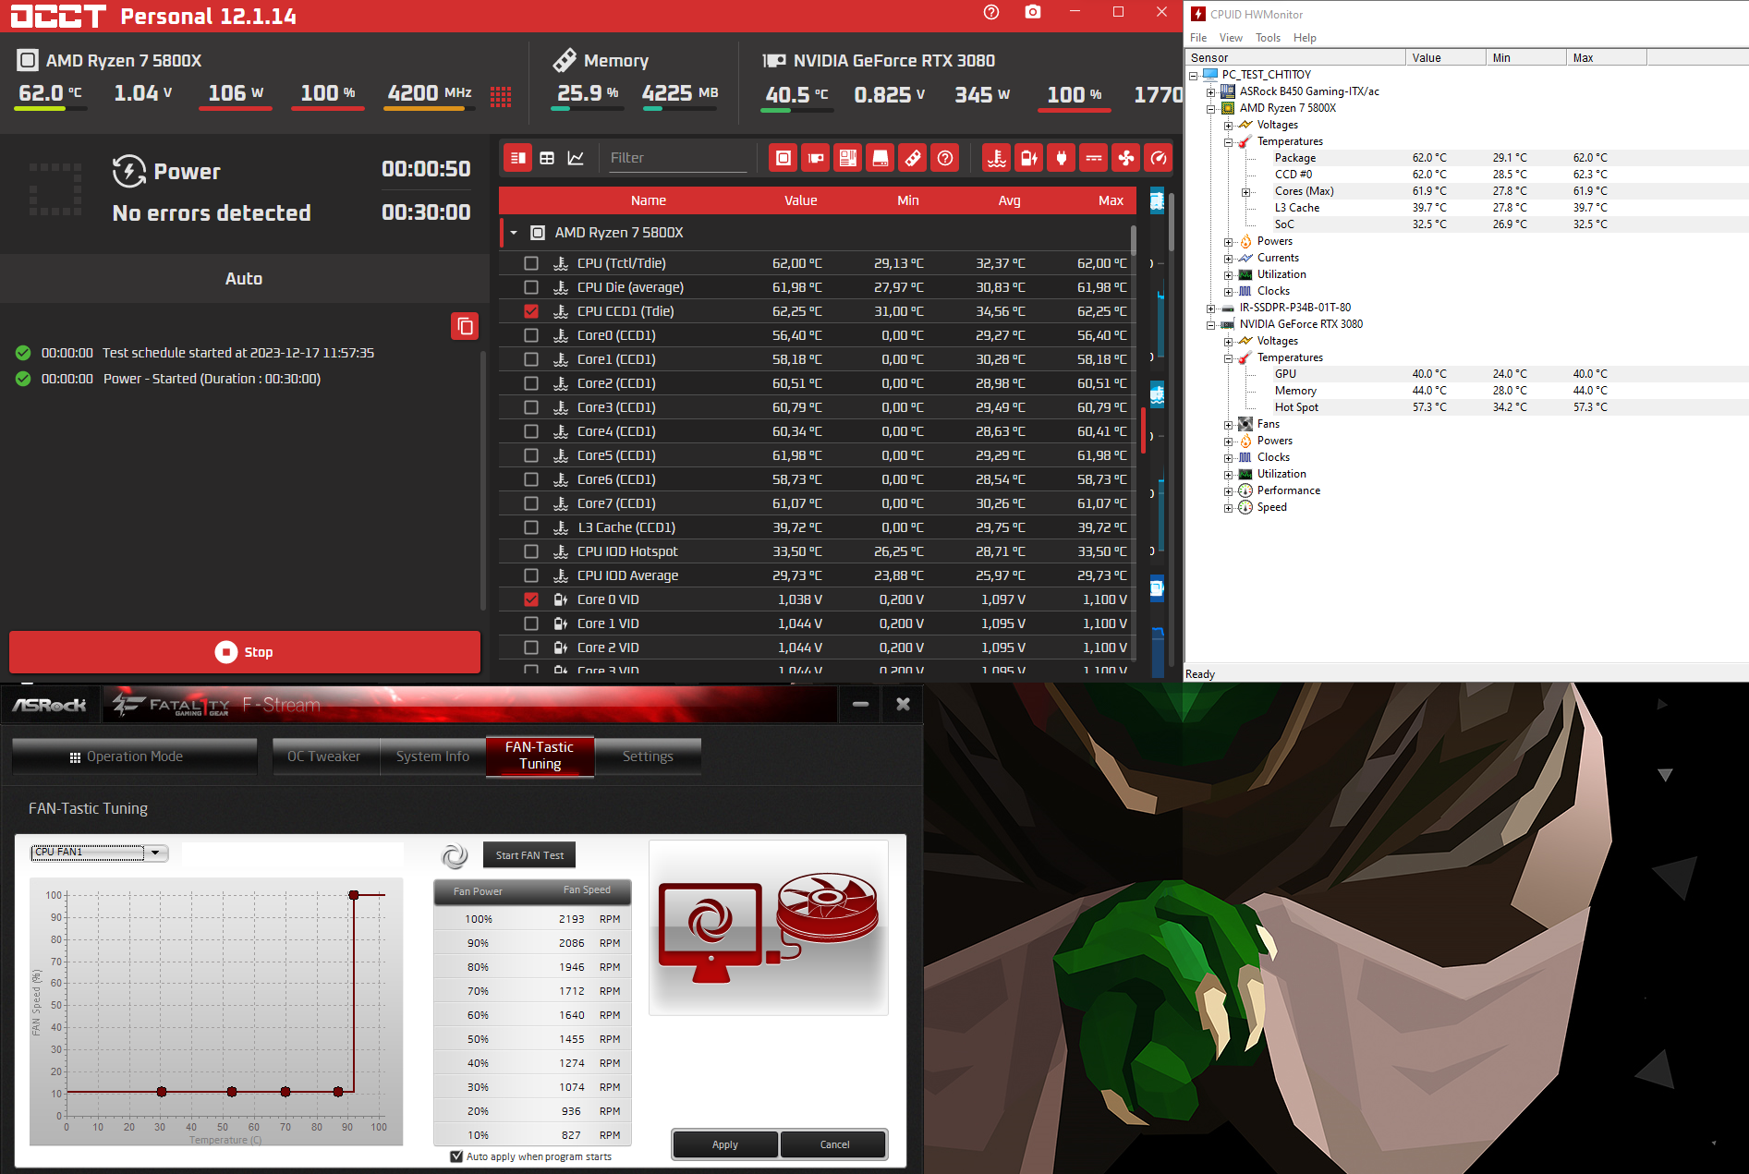Screen dimensions: 1749x1174
Task: Click the ASRock logo in F-Stream
Action: (49, 705)
